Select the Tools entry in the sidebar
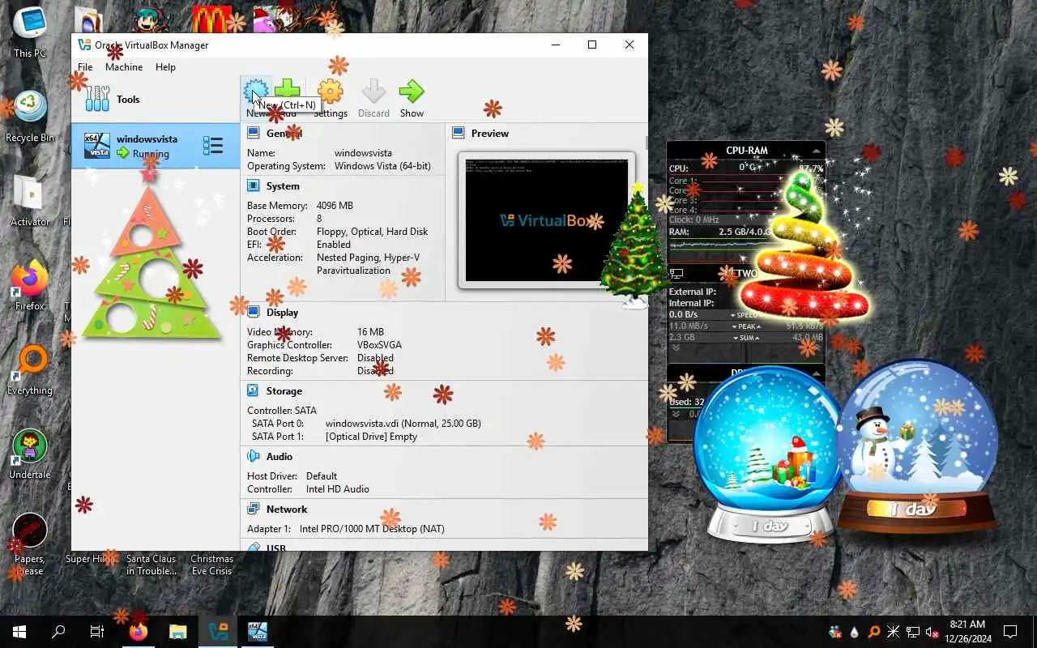Image resolution: width=1037 pixels, height=648 pixels. [156, 100]
